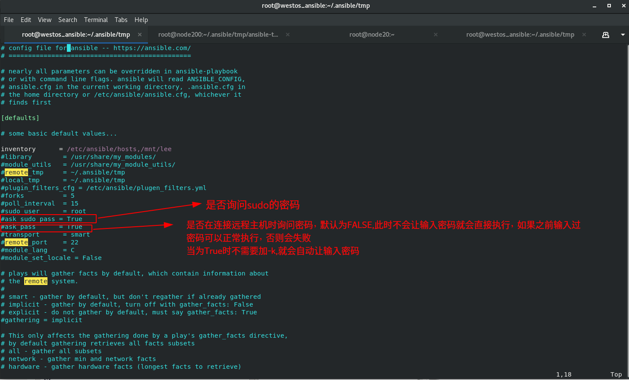Close the first root@westos_ansible tab

tap(140, 35)
